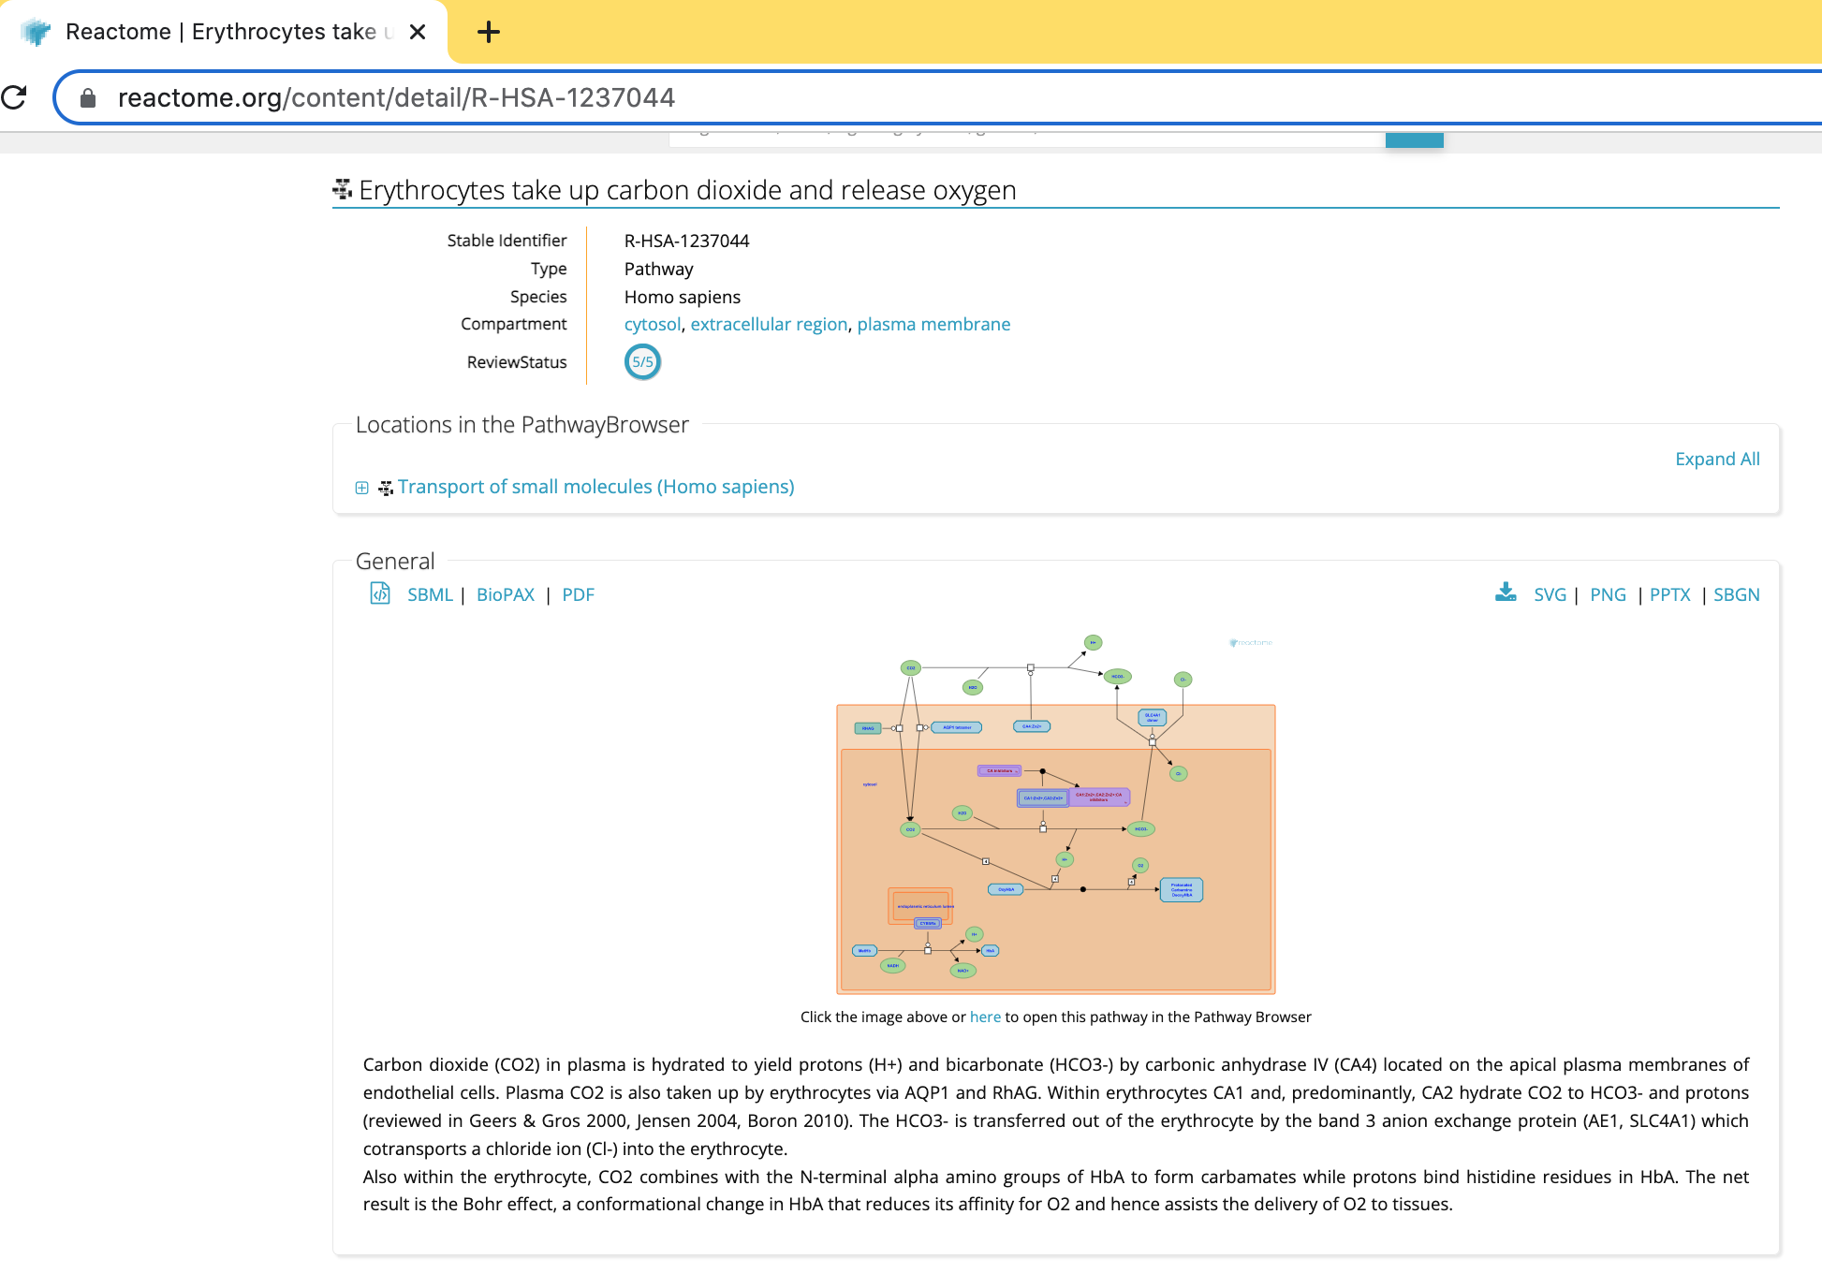1822x1273 pixels.
Task: Switch to the Reactome Erythrocytes tab
Action: tap(225, 32)
